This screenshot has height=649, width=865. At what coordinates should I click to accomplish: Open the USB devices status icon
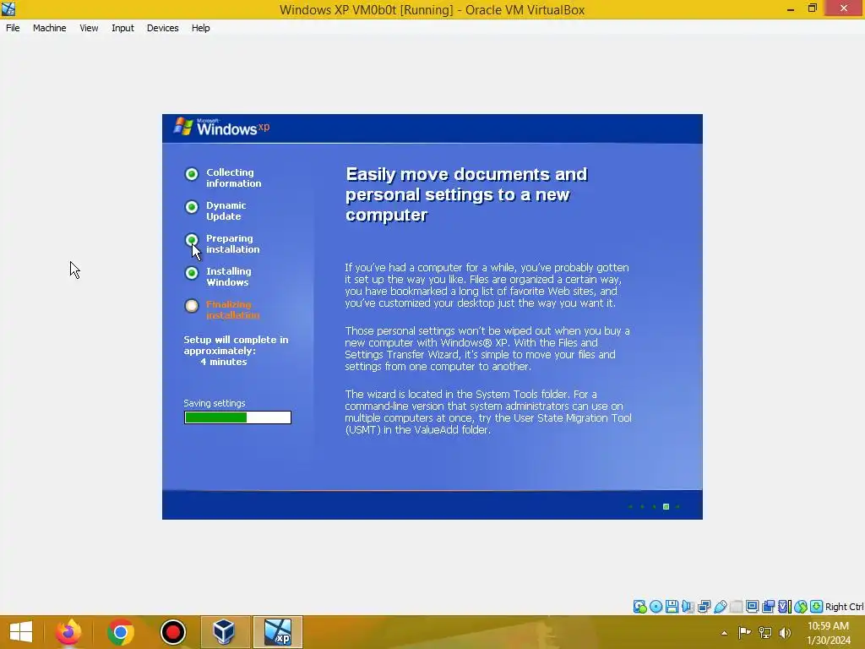click(720, 607)
